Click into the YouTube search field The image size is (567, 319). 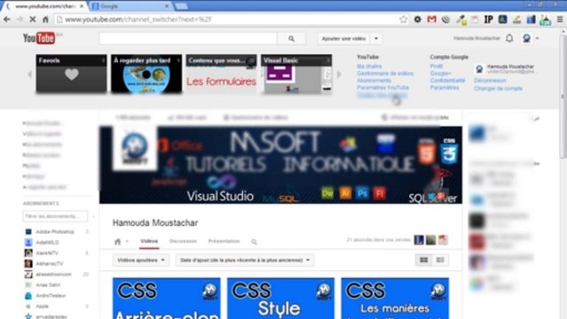tap(188, 39)
